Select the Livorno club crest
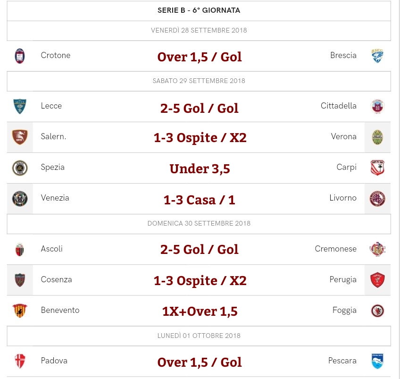 click(377, 199)
